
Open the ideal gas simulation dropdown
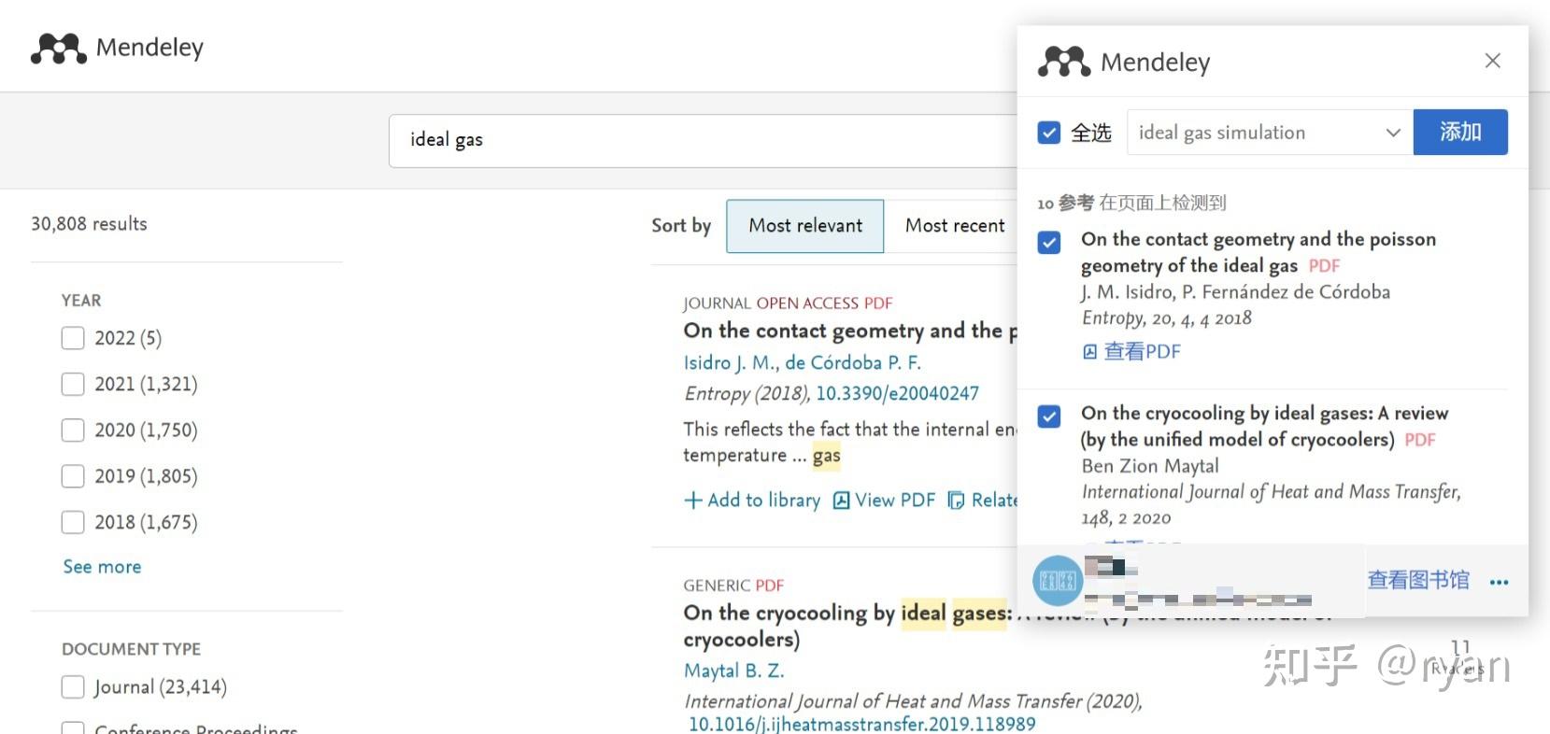[x=1393, y=133]
